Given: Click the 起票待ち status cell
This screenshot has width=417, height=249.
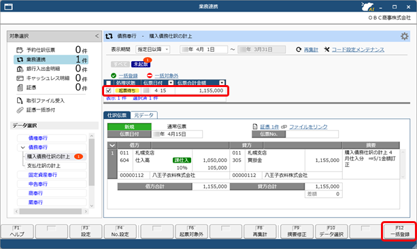Looking at the screenshot, I should [x=127, y=90].
